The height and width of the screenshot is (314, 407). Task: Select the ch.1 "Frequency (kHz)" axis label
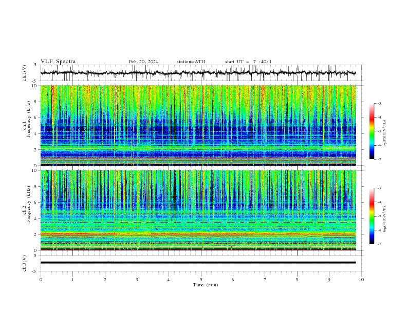coord(29,120)
